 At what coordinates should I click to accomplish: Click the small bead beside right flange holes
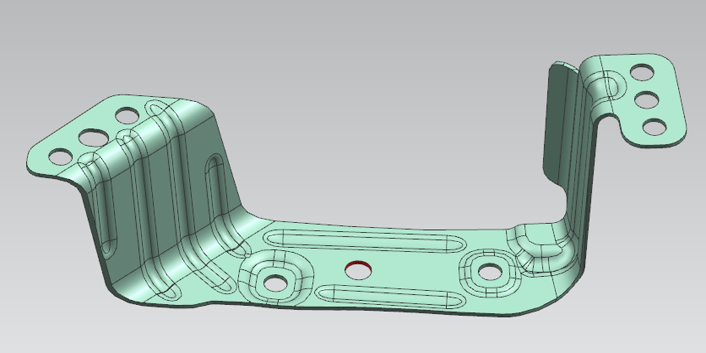pos(607,86)
